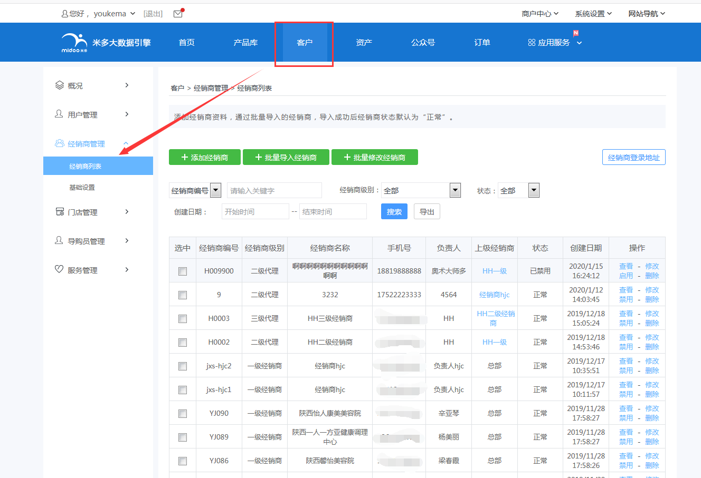701x478 pixels.
Task: Open the 状态 dropdown showing 全部
Action: tap(518, 190)
